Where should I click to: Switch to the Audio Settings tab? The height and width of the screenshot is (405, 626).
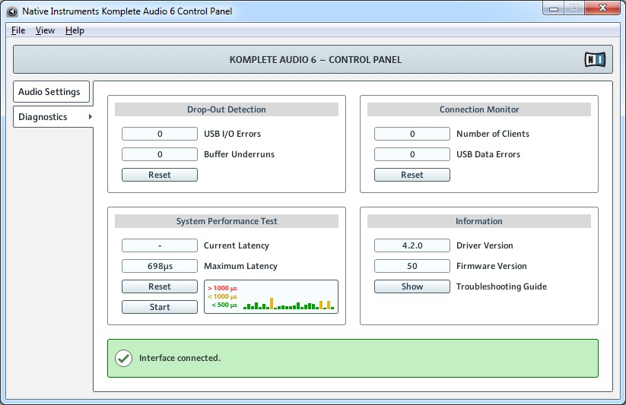pos(52,92)
